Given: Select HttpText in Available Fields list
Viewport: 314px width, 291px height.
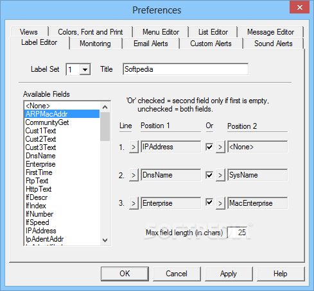Looking at the screenshot, I should 62,189.
